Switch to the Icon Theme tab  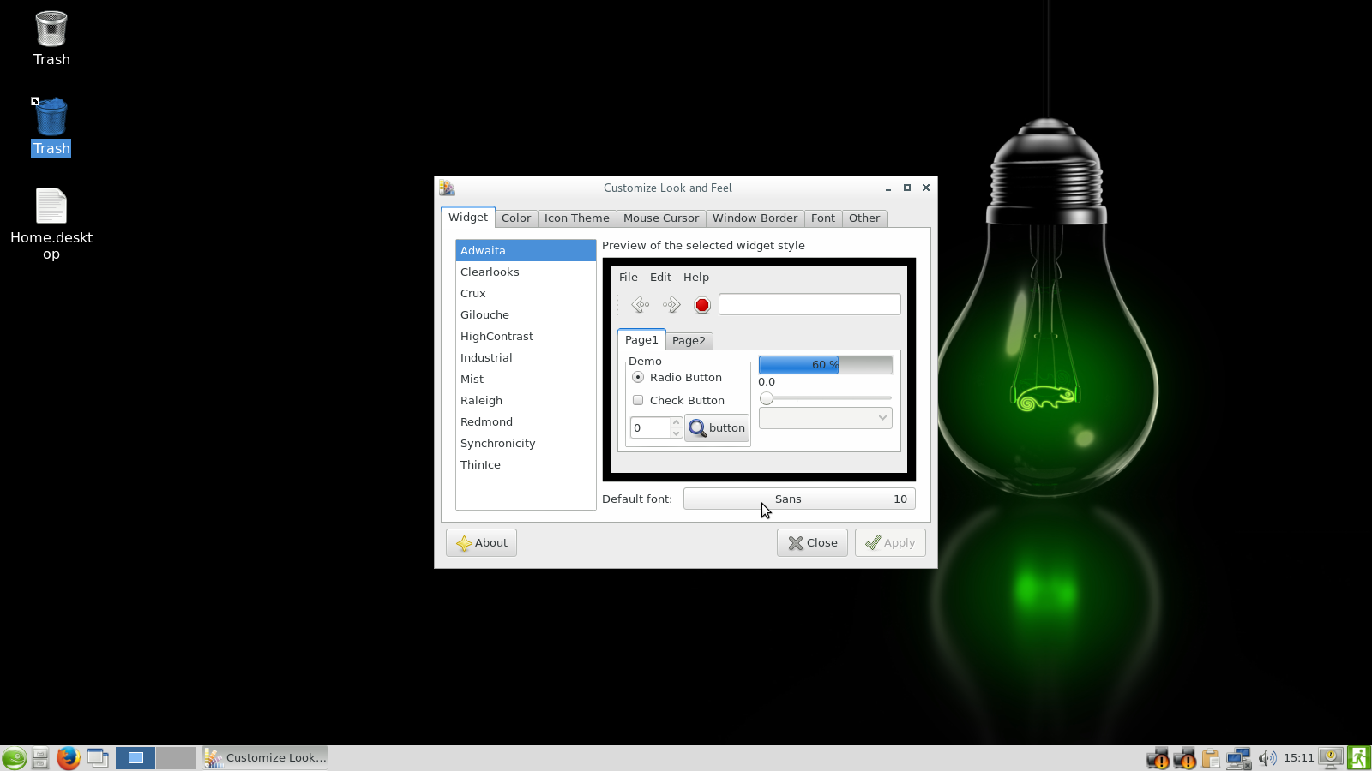point(576,218)
